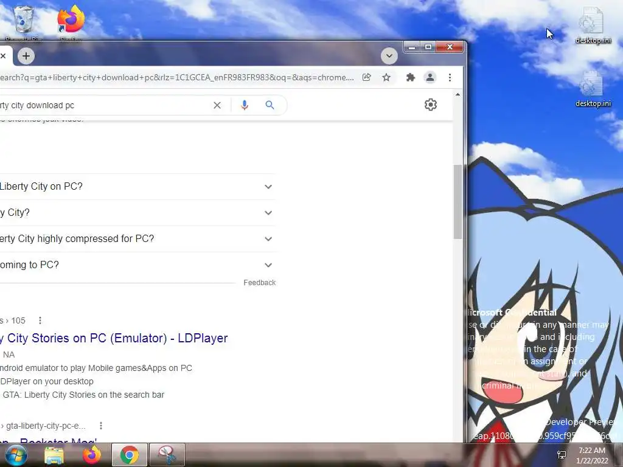Open the Rockstar Mag result link

(x=49, y=440)
